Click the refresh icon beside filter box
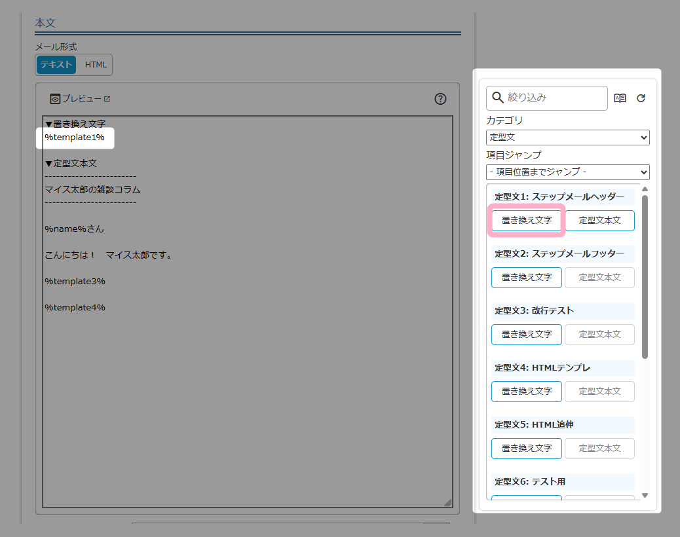Screen dimensions: 680x537 pyautogui.click(x=641, y=98)
